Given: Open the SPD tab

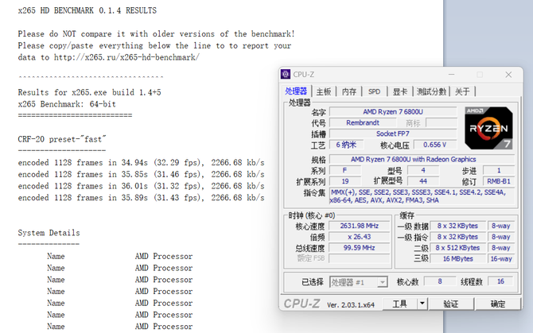Looking at the screenshot, I should coord(374,91).
